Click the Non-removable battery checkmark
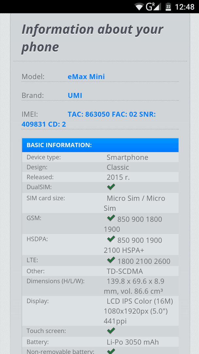The width and height of the screenshot is (199, 354). tap(111, 351)
